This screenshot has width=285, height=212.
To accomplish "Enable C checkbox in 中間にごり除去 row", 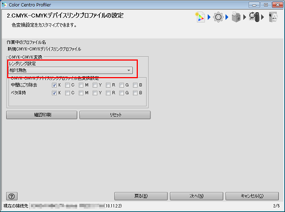I will tap(67, 85).
